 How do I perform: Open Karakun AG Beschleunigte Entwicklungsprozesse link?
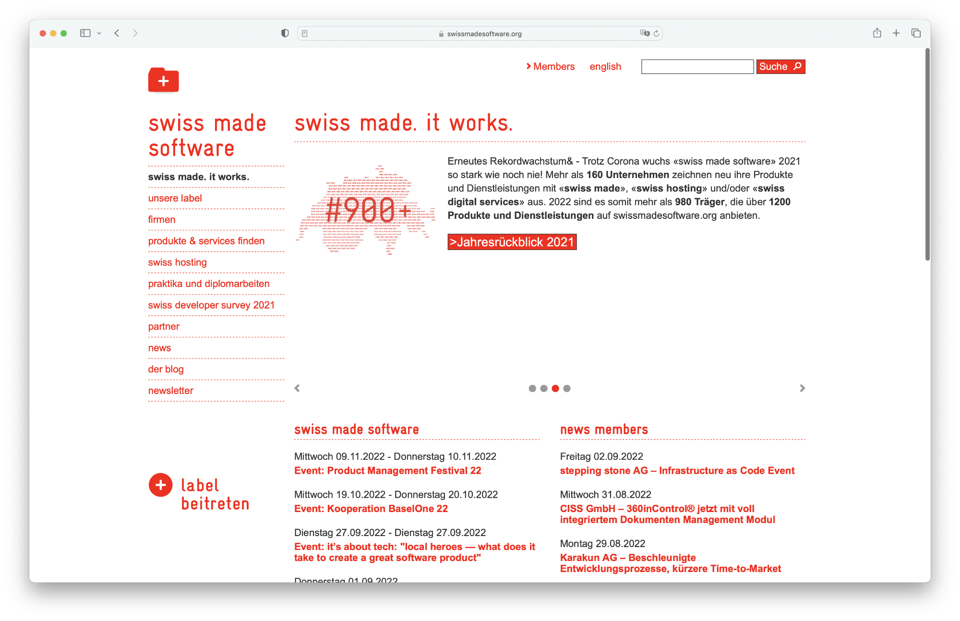(x=670, y=563)
